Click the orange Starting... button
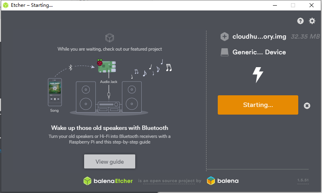The width and height of the screenshot is (322, 193). coord(258,105)
